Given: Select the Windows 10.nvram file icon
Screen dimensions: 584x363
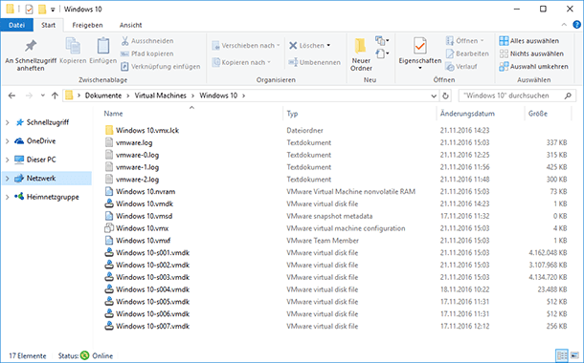Looking at the screenshot, I should coord(109,191).
